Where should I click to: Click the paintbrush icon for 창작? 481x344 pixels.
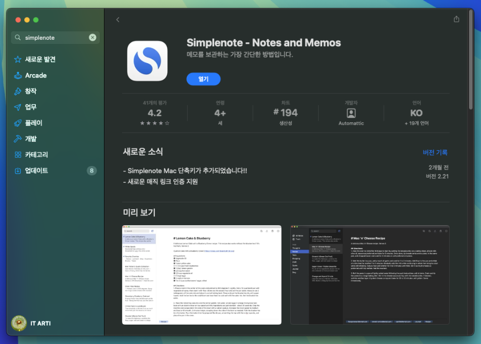point(18,91)
